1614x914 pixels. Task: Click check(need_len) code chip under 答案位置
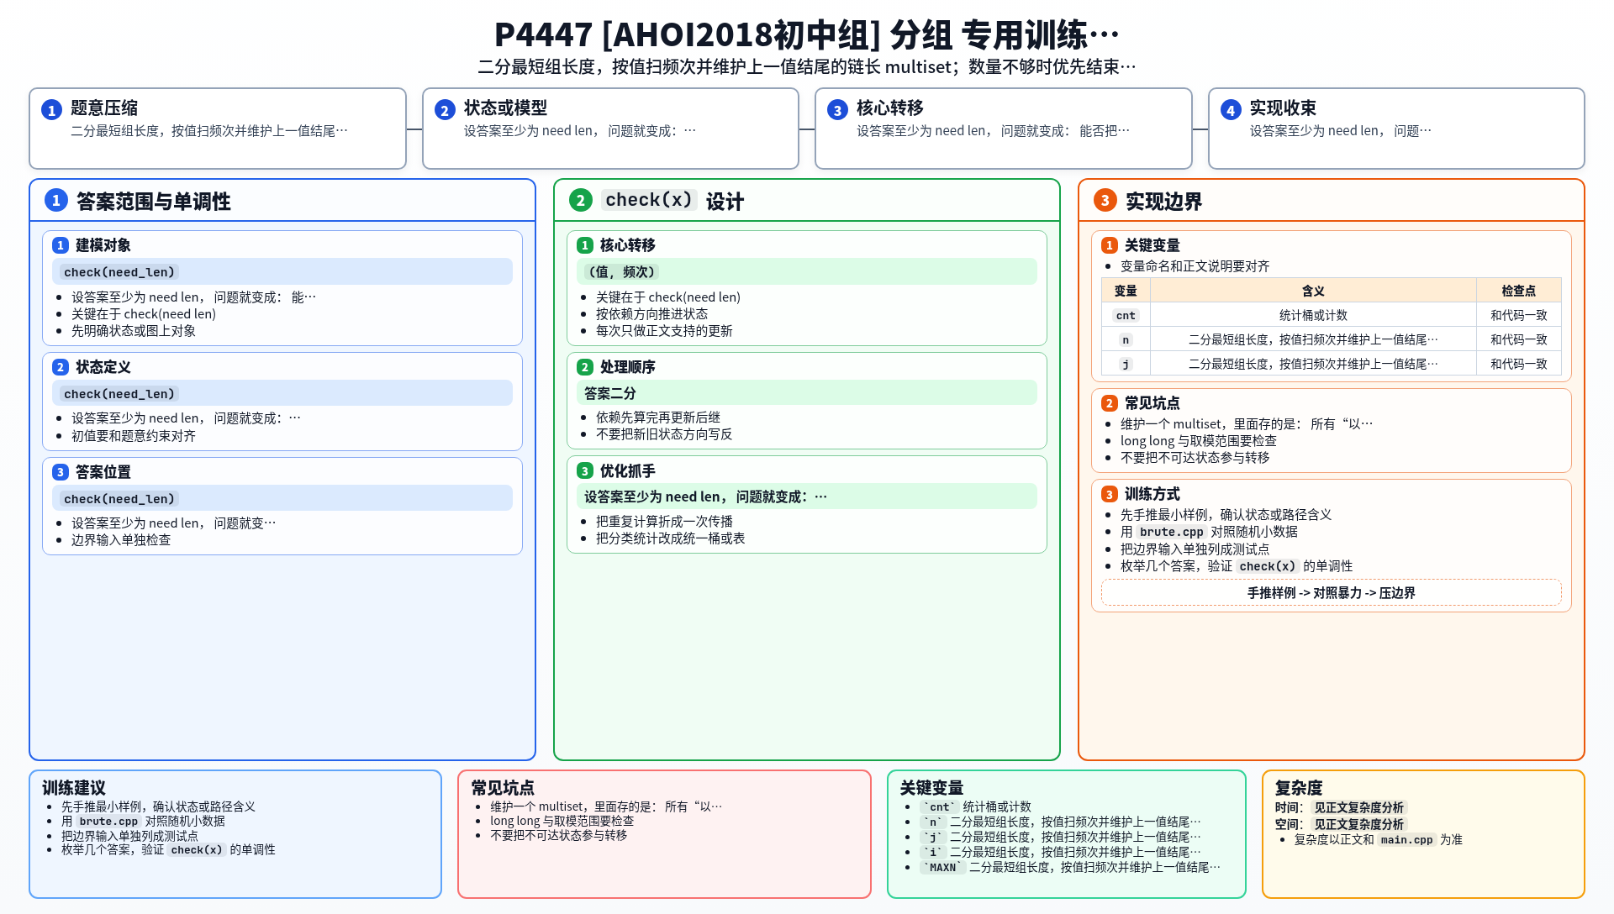coord(119,499)
